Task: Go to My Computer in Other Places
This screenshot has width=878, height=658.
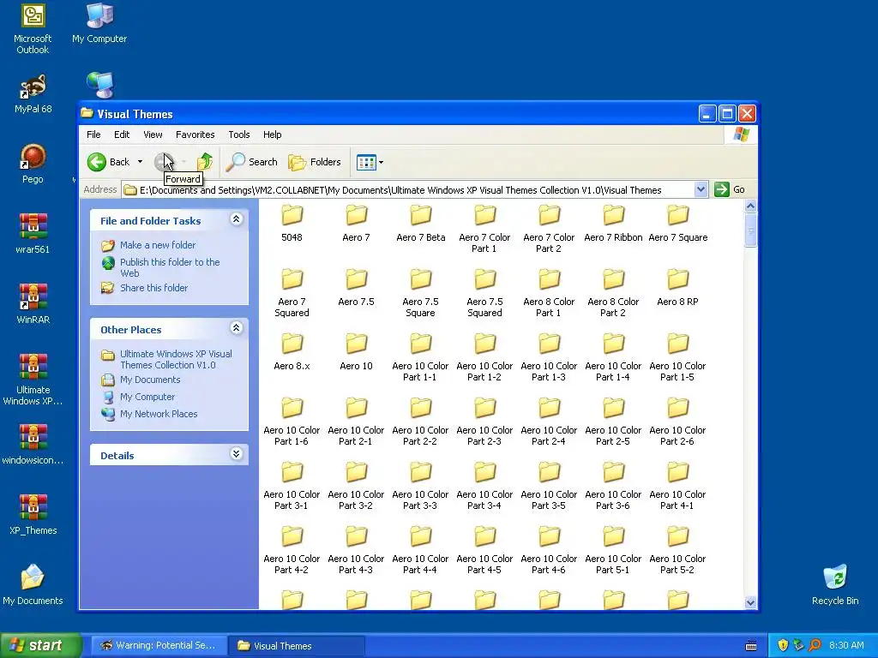Action: [x=147, y=398]
